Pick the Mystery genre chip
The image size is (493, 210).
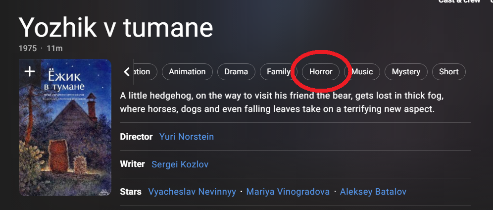pyautogui.click(x=406, y=72)
